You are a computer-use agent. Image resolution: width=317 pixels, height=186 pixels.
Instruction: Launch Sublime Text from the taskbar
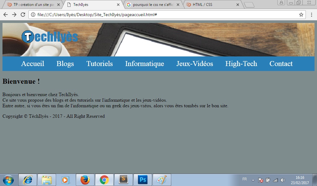tap(123, 179)
